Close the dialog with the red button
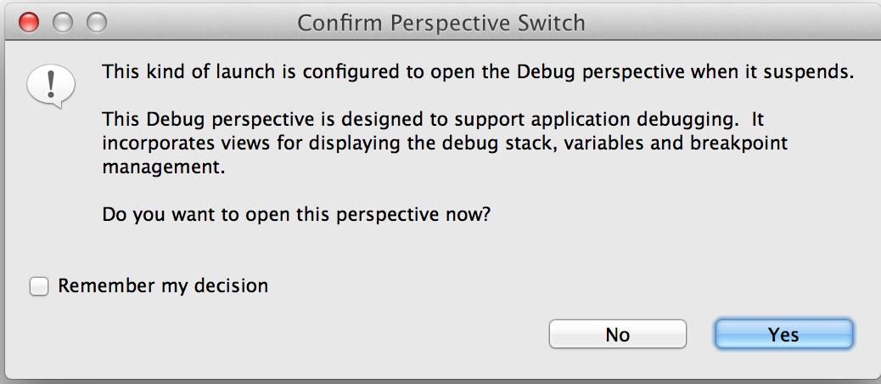Viewport: 881px width, 384px height. coord(29,22)
